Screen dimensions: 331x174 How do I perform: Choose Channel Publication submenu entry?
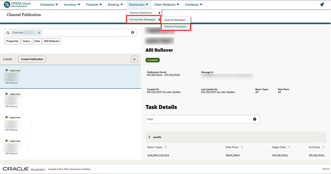pyautogui.click(x=176, y=27)
